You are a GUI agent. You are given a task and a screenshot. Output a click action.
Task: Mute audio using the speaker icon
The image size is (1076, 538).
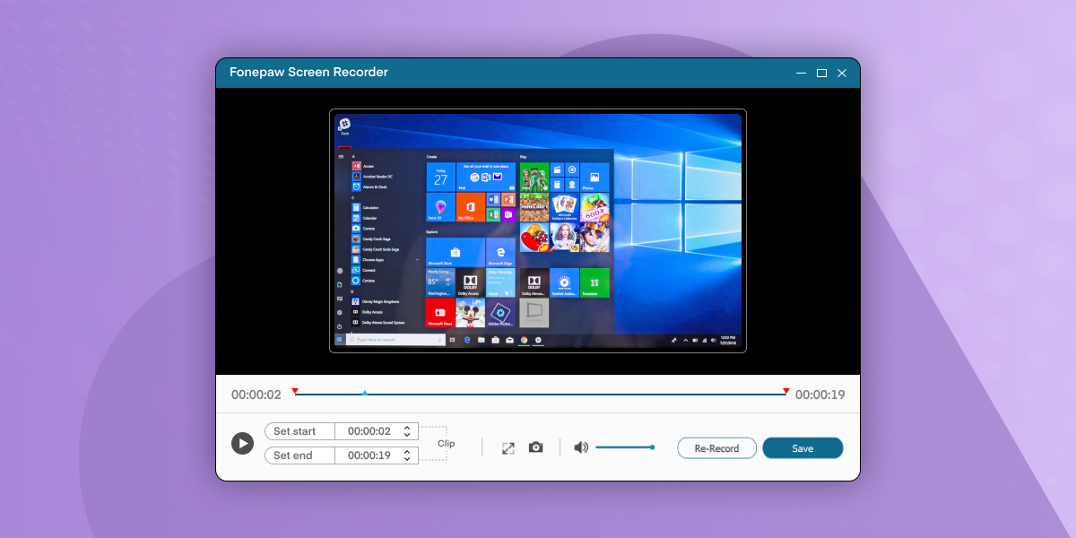[581, 447]
